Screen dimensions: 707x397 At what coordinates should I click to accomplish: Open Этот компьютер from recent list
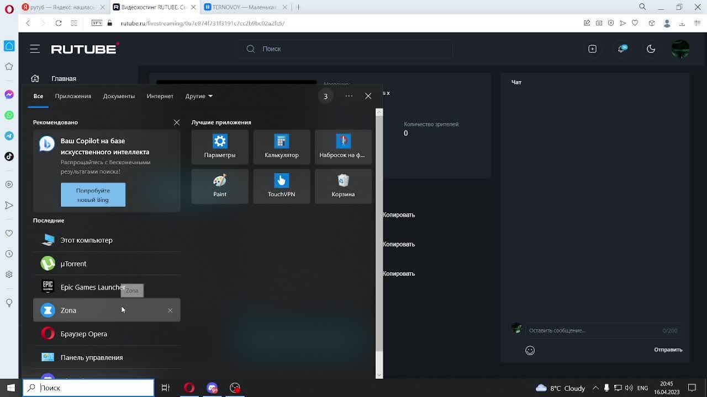(x=107, y=240)
